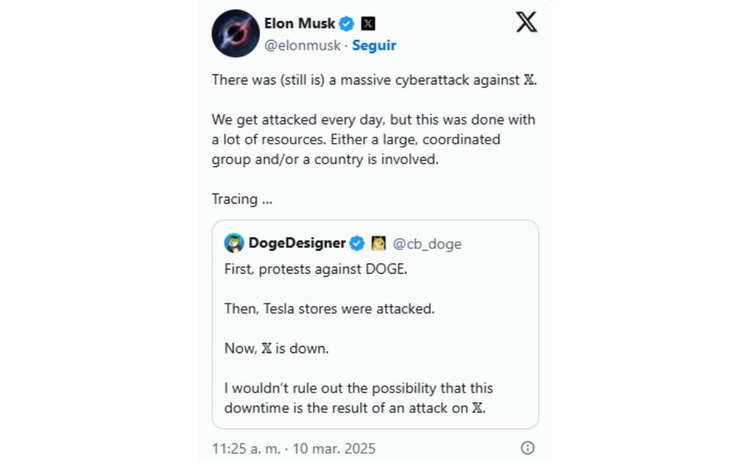Click the 'Now, X is down' line
751x463 pixels.
[x=276, y=348]
